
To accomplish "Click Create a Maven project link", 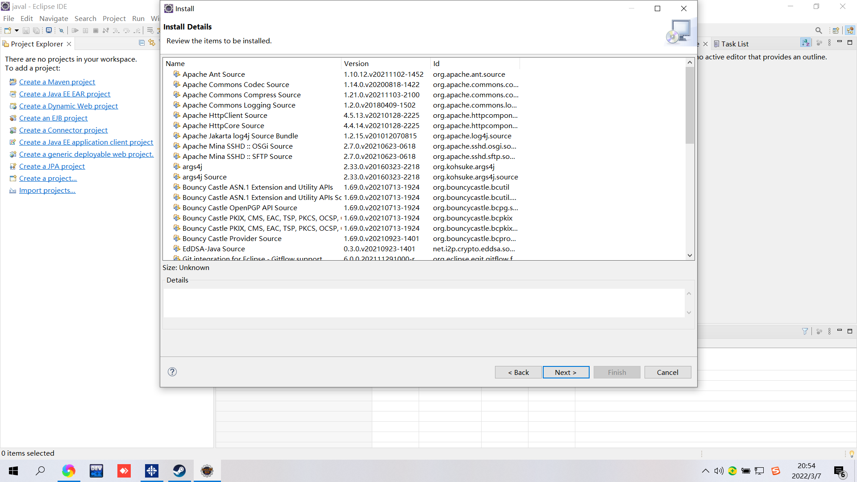I will pos(57,82).
